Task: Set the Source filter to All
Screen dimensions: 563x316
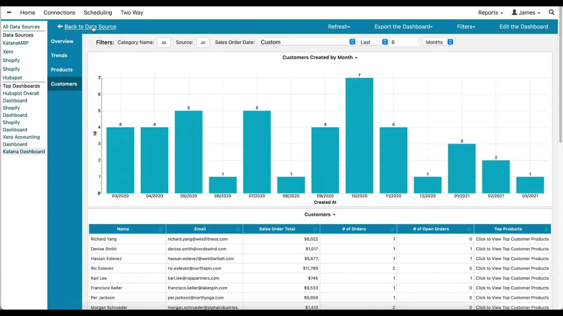Action: coord(203,42)
